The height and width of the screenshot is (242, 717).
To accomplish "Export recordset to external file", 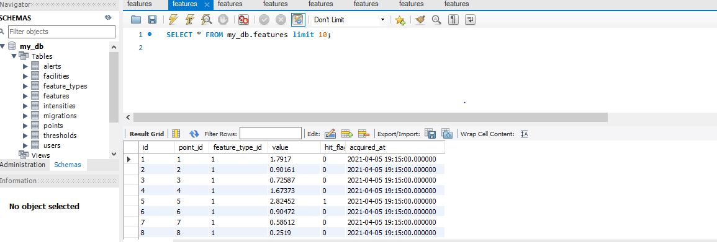I will 430,134.
